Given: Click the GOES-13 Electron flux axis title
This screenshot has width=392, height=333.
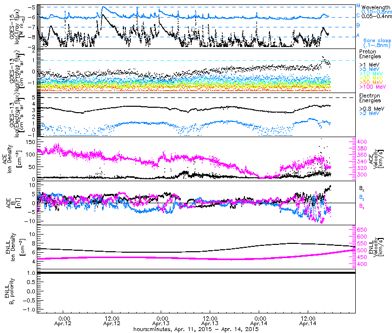Looking at the screenshot, I should click(x=17, y=115).
